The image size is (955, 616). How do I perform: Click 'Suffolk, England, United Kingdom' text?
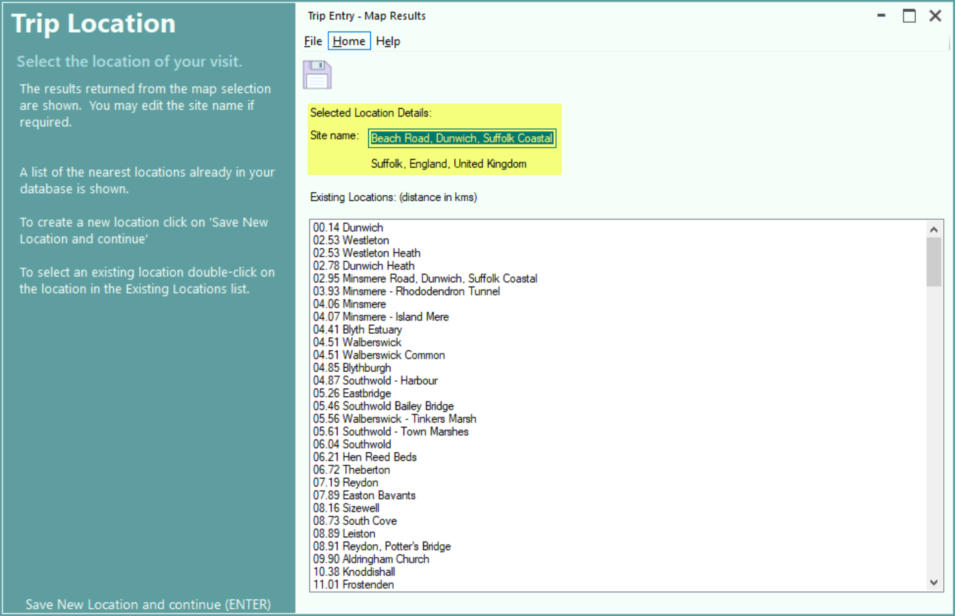(449, 163)
